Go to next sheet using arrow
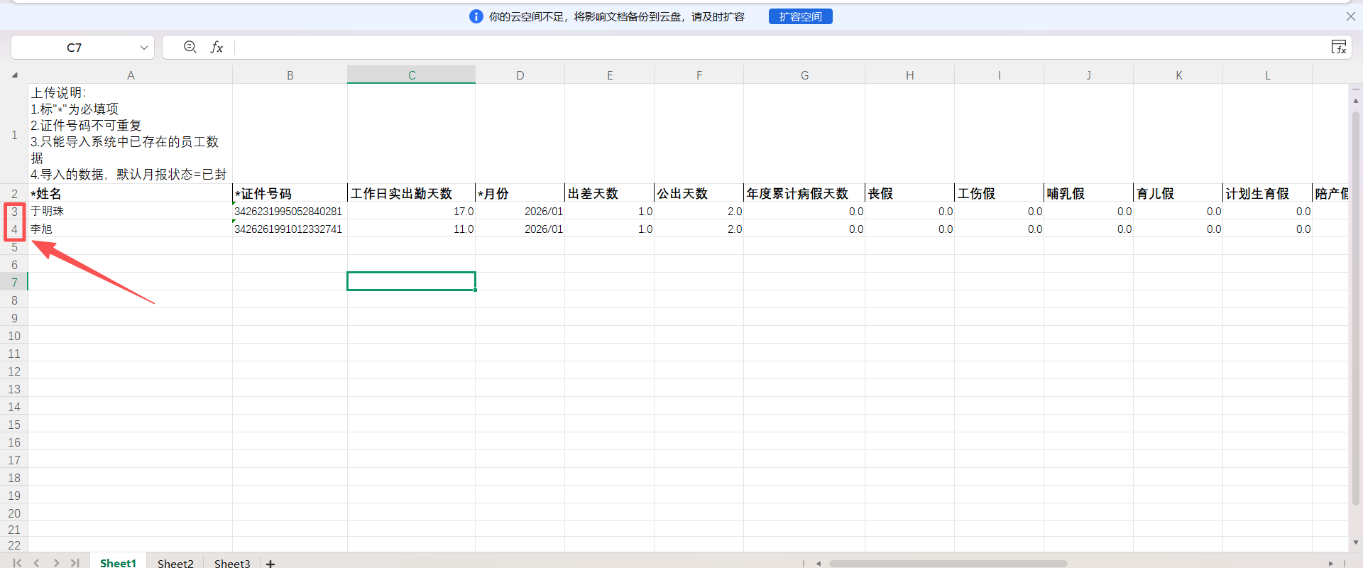 56,563
